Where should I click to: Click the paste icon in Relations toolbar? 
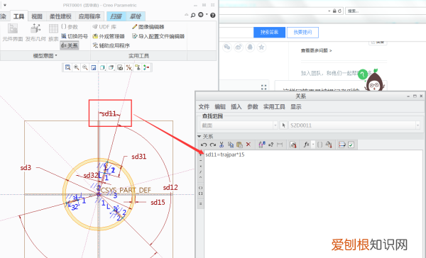pos(239,145)
